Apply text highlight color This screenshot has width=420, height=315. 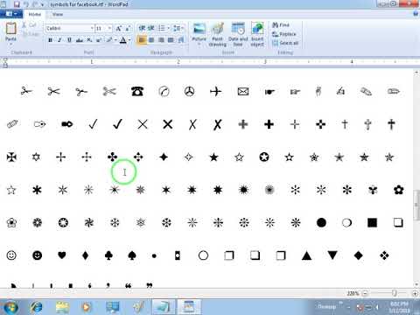click(x=109, y=40)
